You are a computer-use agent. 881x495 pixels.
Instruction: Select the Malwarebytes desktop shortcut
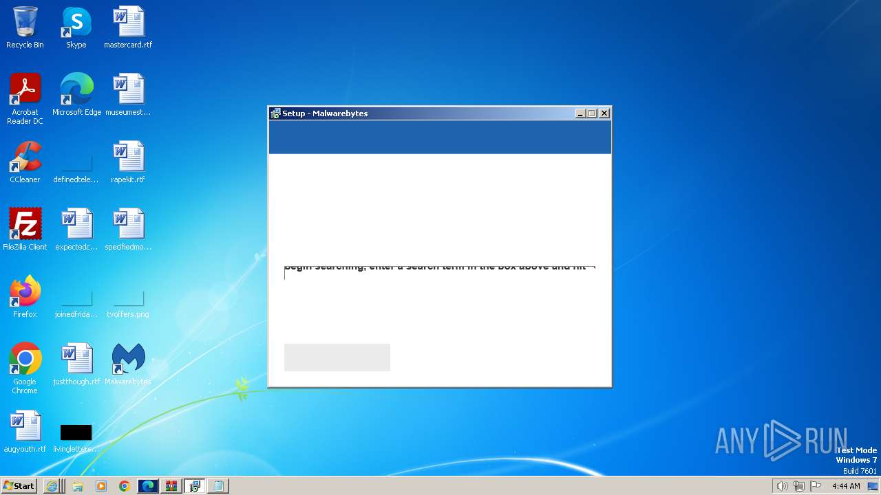128,364
